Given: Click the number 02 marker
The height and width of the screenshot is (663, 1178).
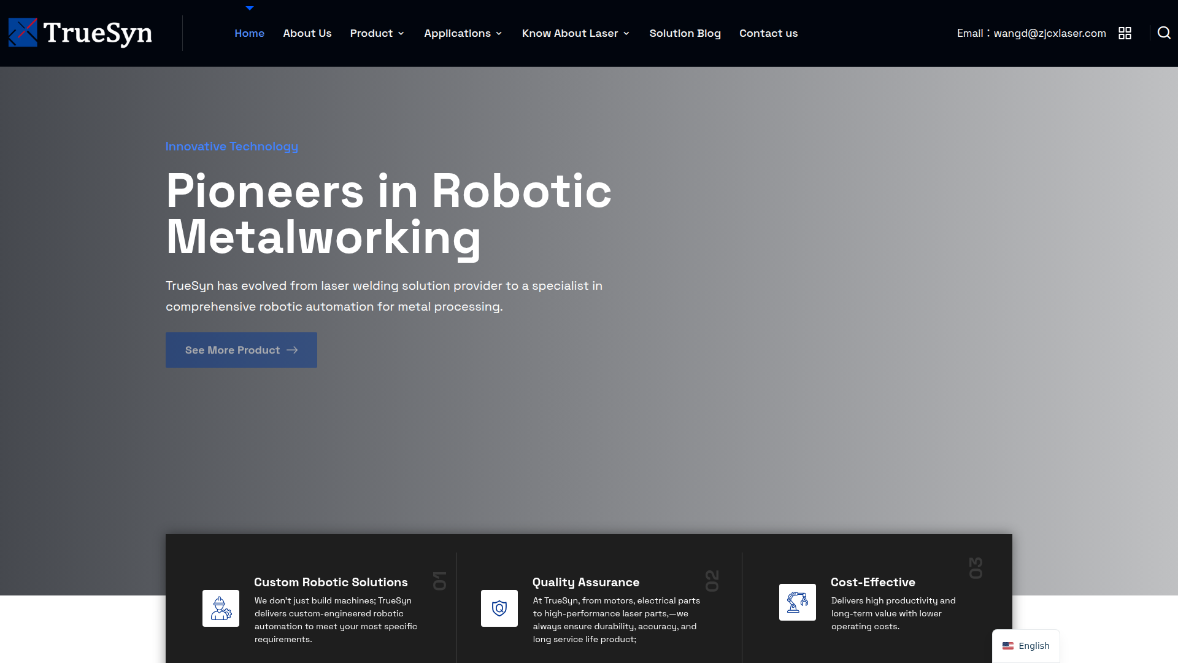Looking at the screenshot, I should [712, 581].
